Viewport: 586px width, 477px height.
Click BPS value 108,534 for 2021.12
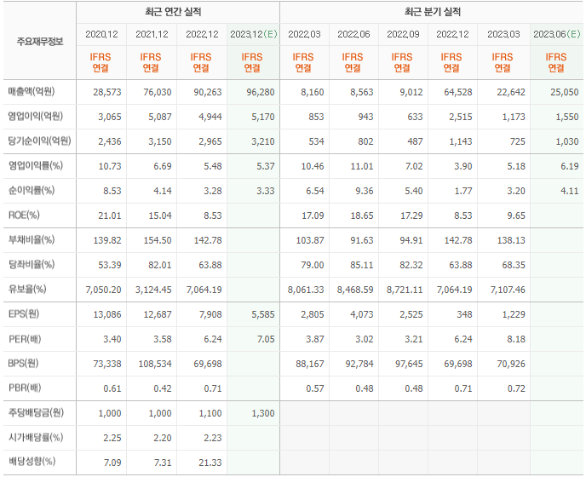click(155, 364)
